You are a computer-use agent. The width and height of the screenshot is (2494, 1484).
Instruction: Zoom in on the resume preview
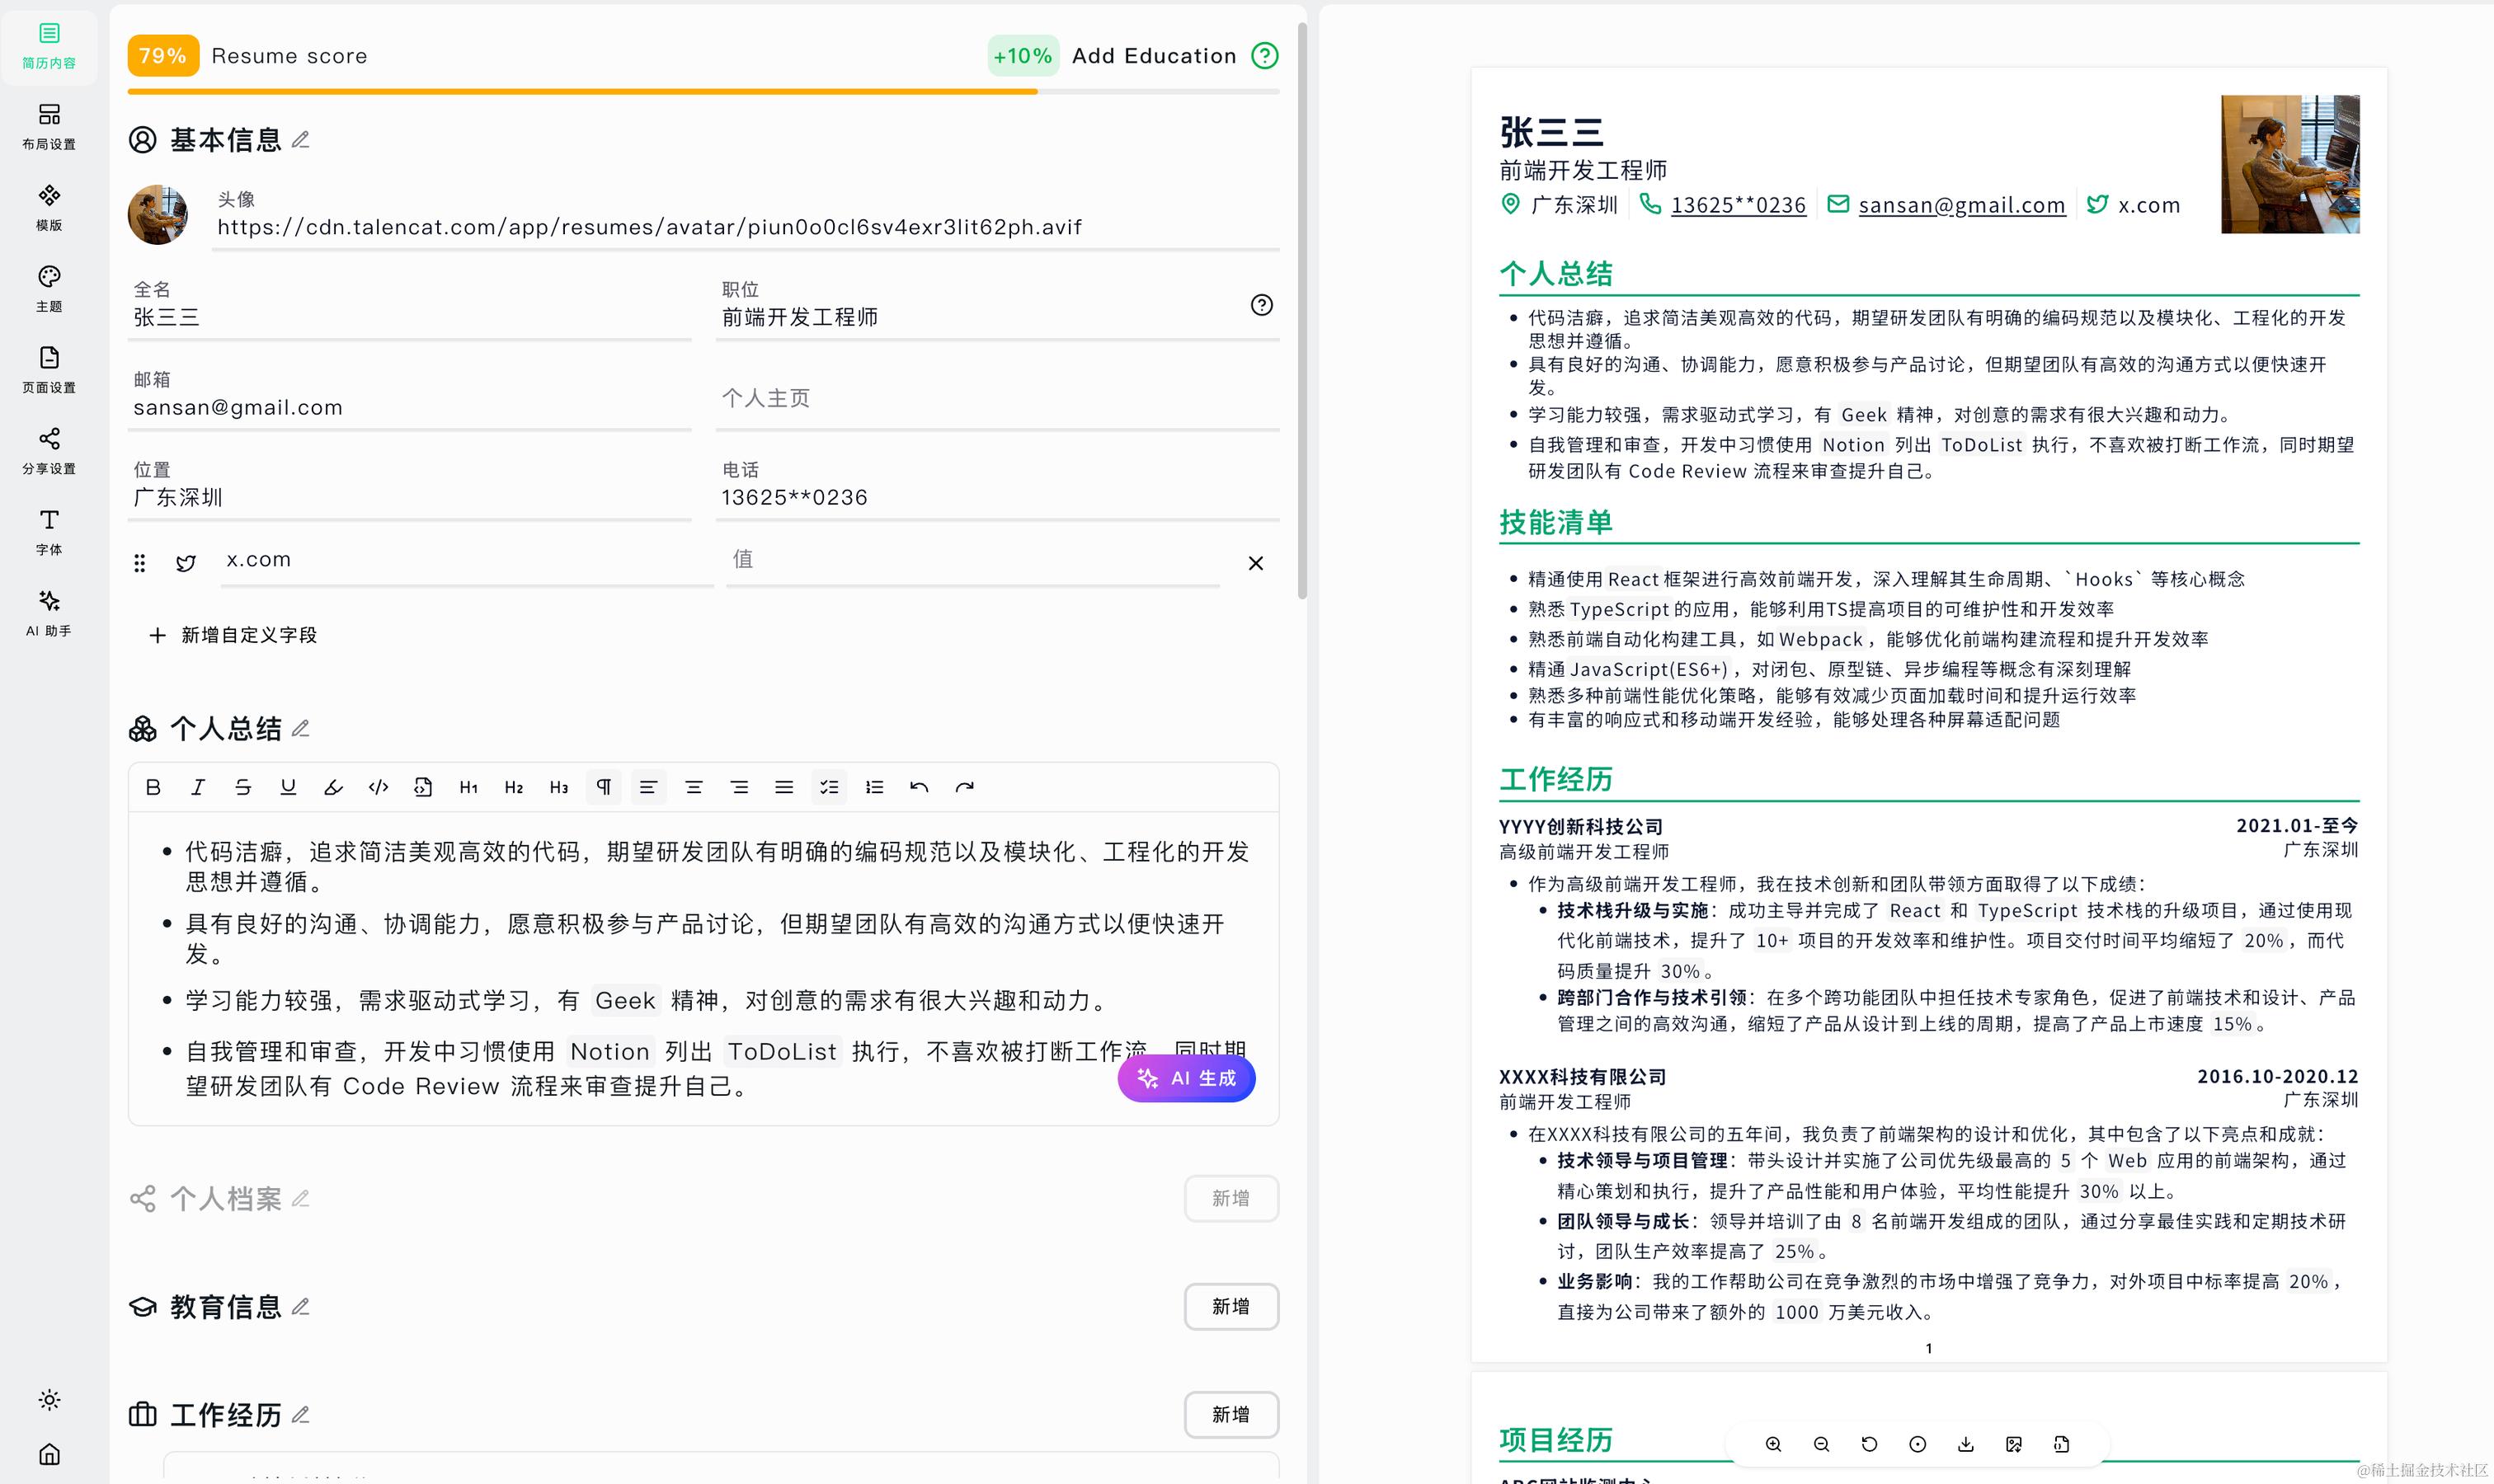click(x=1772, y=1444)
